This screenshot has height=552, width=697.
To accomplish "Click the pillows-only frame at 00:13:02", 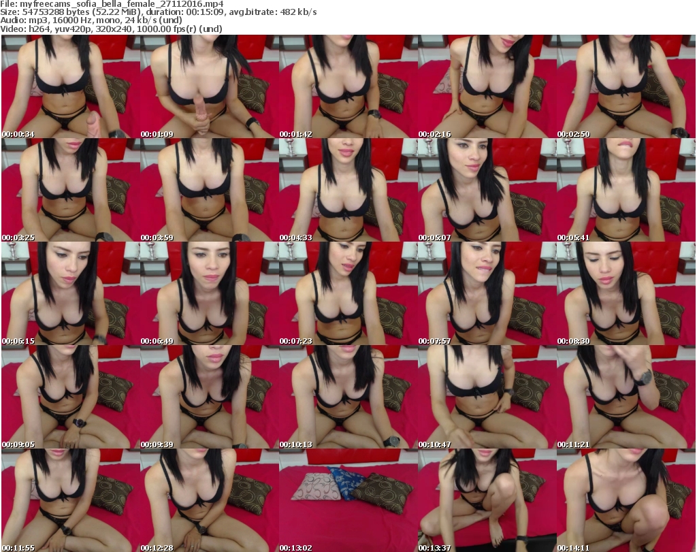I will [x=348, y=500].
